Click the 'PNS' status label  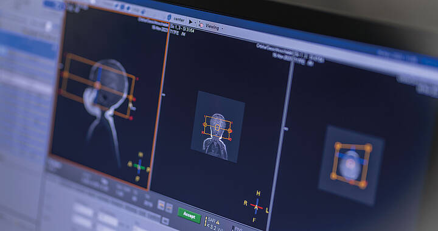tap(238, 229)
